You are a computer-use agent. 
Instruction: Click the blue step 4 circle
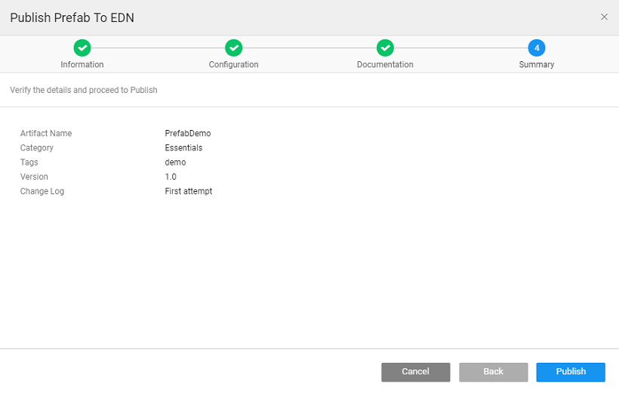click(x=537, y=48)
